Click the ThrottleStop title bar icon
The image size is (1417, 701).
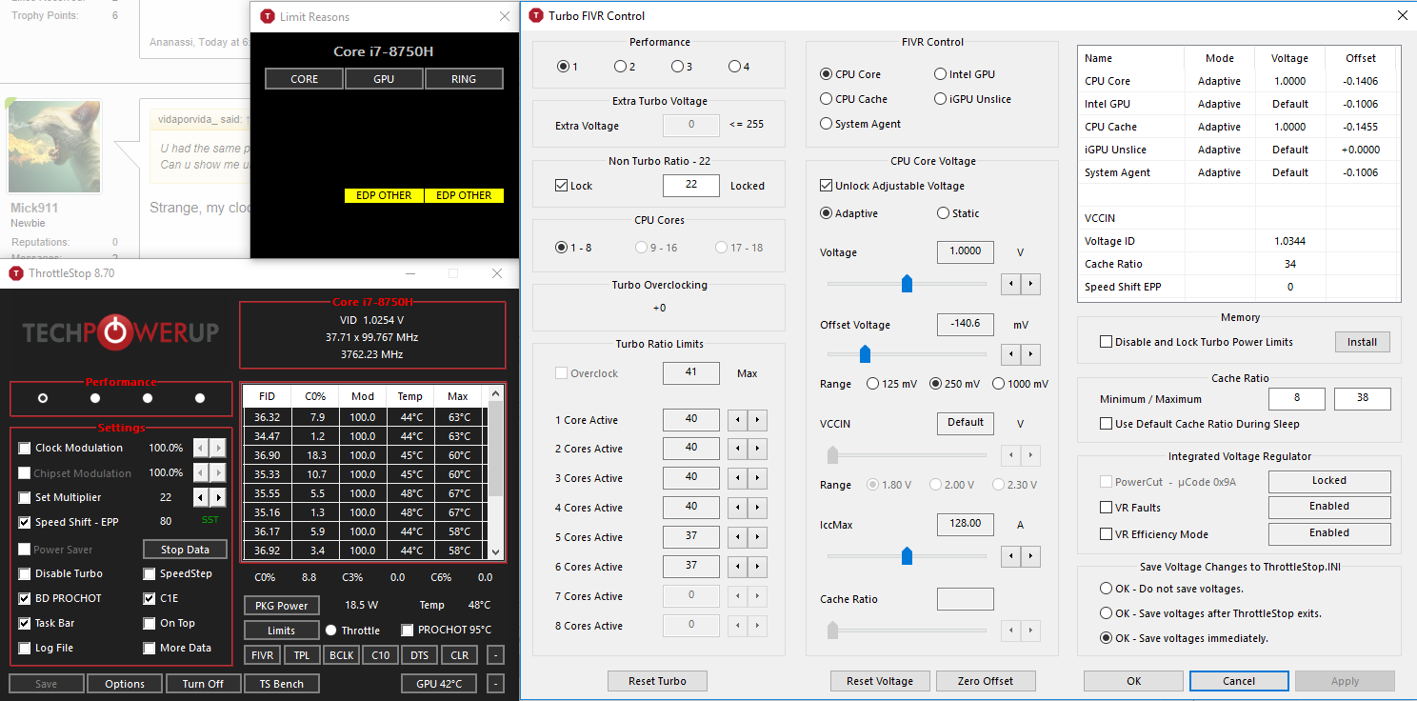pyautogui.click(x=16, y=273)
